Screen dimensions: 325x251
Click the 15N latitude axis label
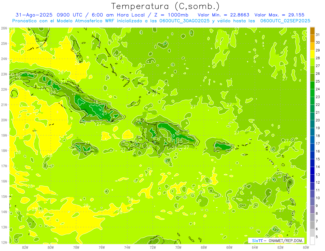[4, 197]
